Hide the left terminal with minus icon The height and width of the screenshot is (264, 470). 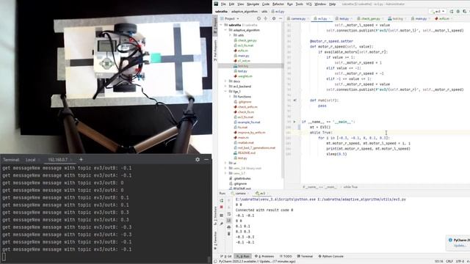point(206,160)
